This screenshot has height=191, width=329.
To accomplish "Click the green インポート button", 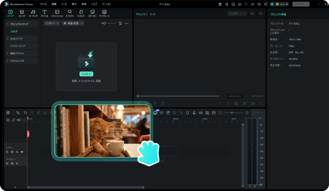I will [86, 74].
